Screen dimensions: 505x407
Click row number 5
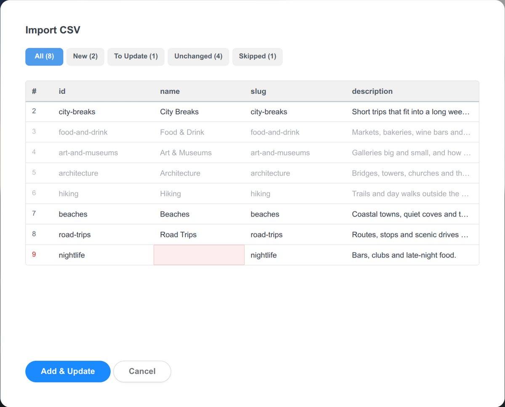pyautogui.click(x=34, y=173)
